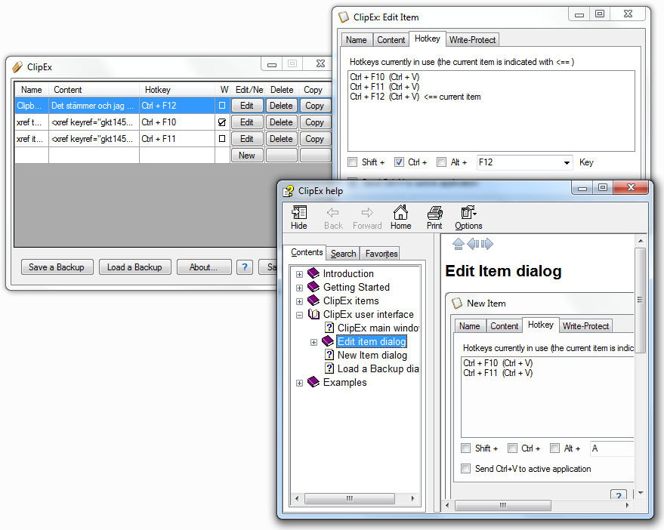Toggle Ctrl + checkbox in help New Item image
The height and width of the screenshot is (530, 664).
pos(512,448)
